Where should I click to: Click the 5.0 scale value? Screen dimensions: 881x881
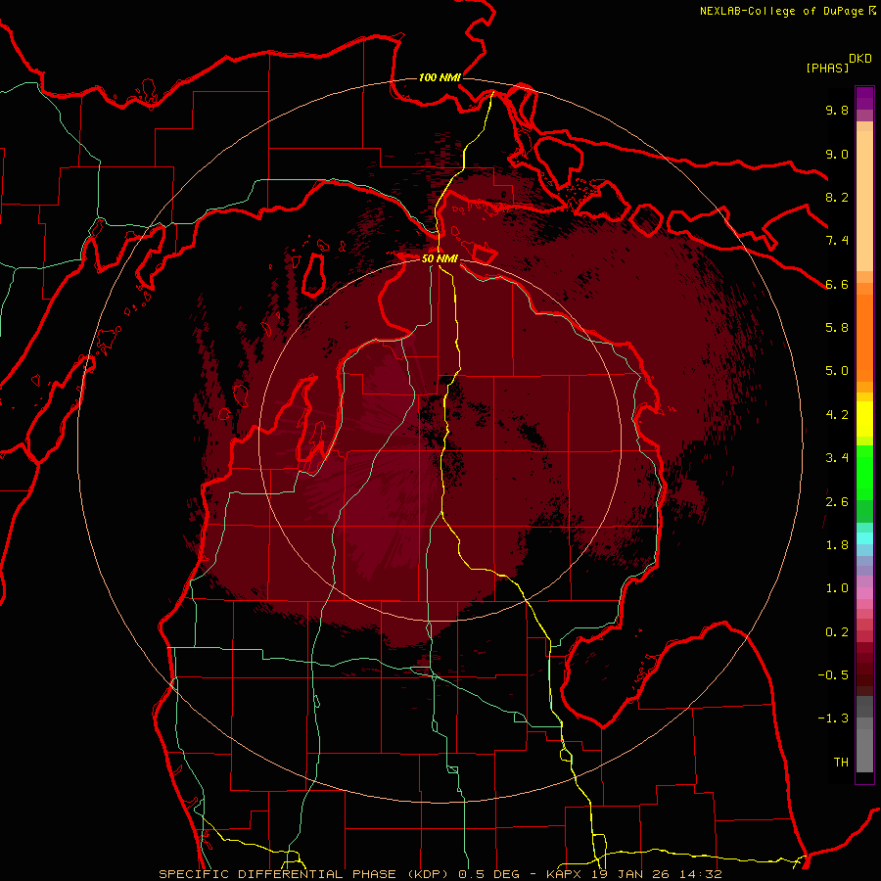pos(837,371)
